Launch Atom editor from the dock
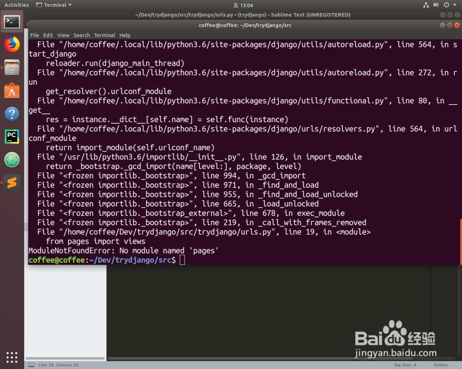 click(x=12, y=160)
